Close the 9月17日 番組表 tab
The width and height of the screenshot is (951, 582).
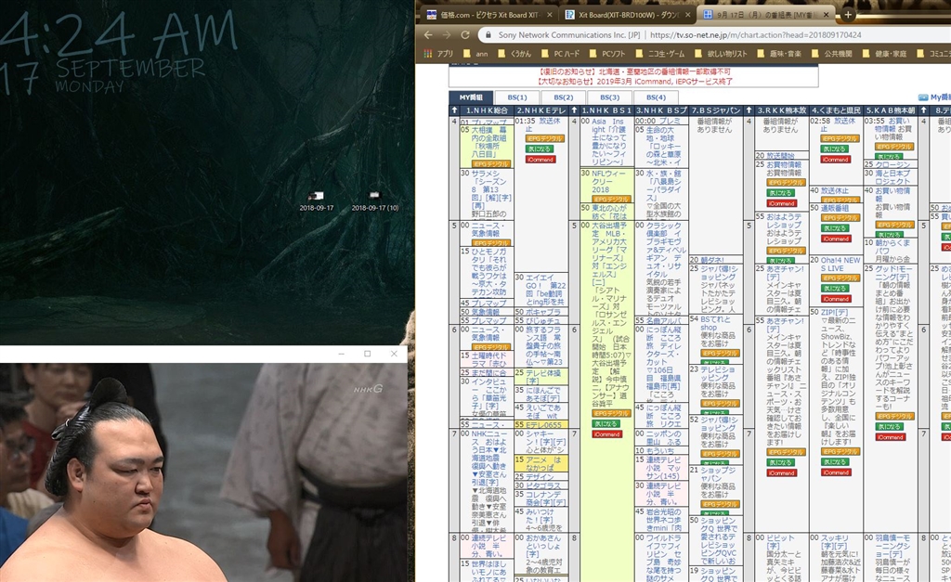pyautogui.click(x=826, y=15)
